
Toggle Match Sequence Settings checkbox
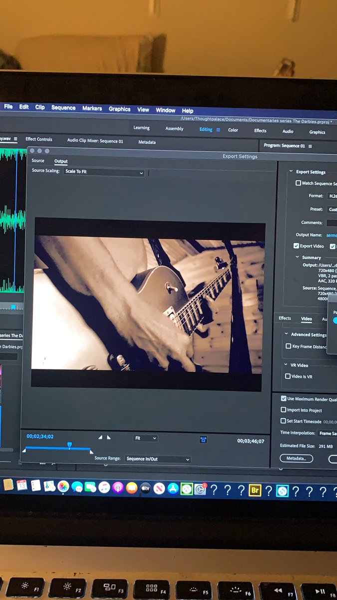pyautogui.click(x=299, y=183)
